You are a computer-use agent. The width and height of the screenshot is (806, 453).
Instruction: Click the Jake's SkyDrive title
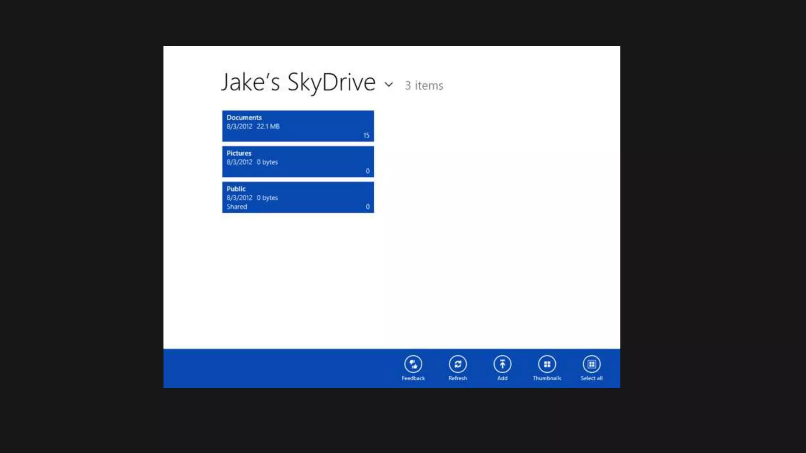point(298,82)
